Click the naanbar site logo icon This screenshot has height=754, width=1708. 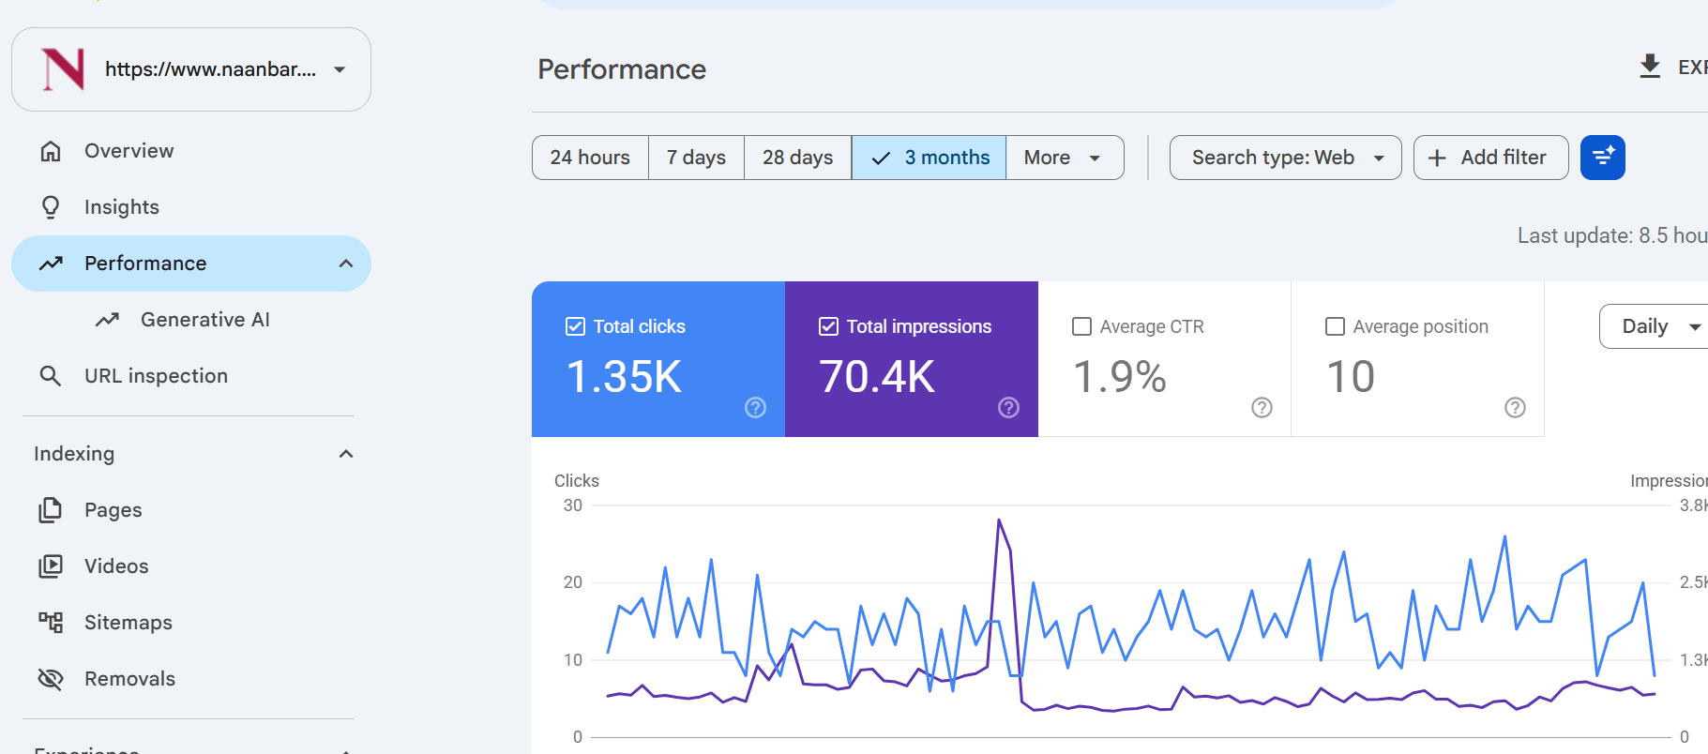pos(64,69)
